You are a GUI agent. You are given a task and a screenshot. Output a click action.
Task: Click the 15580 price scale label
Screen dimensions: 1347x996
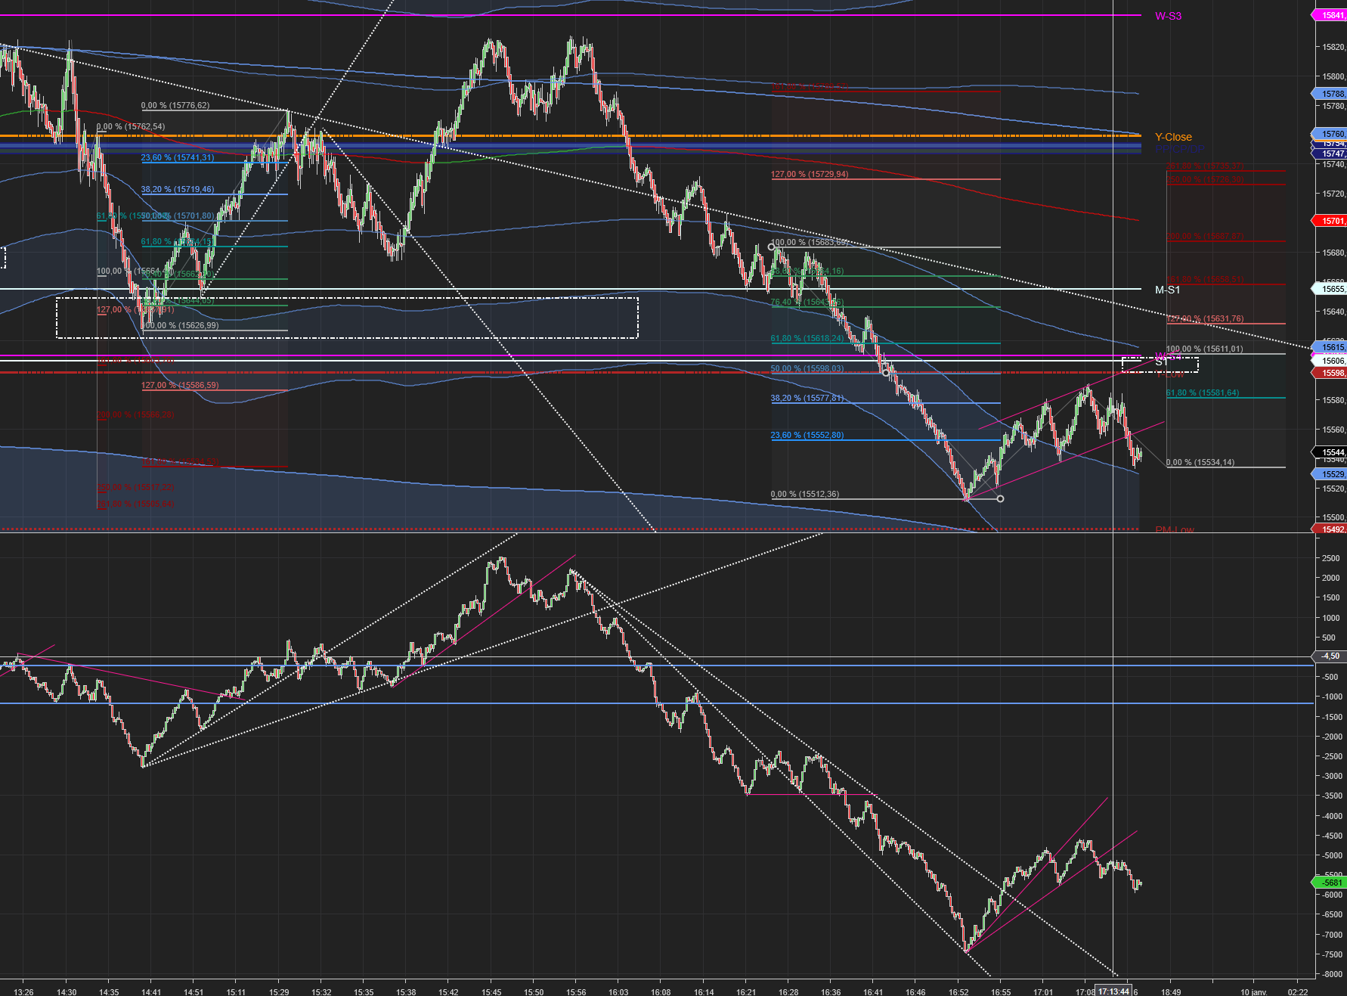tap(1333, 400)
